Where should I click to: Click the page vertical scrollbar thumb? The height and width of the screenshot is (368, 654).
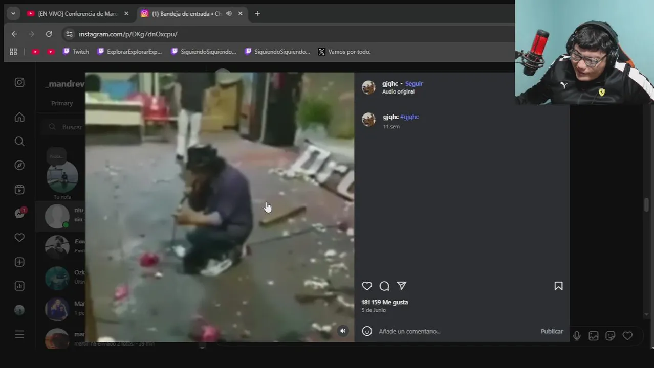(646, 204)
